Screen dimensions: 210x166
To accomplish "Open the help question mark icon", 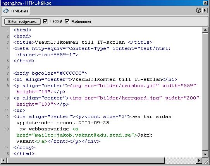I will pos(198,10).
